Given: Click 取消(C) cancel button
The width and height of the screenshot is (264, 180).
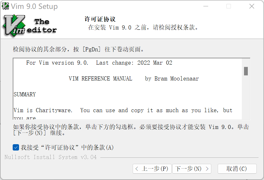Looking at the screenshot, I should [237, 169].
